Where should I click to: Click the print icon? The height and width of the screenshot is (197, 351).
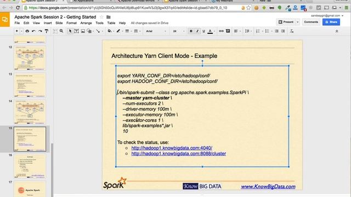tap(27, 31)
